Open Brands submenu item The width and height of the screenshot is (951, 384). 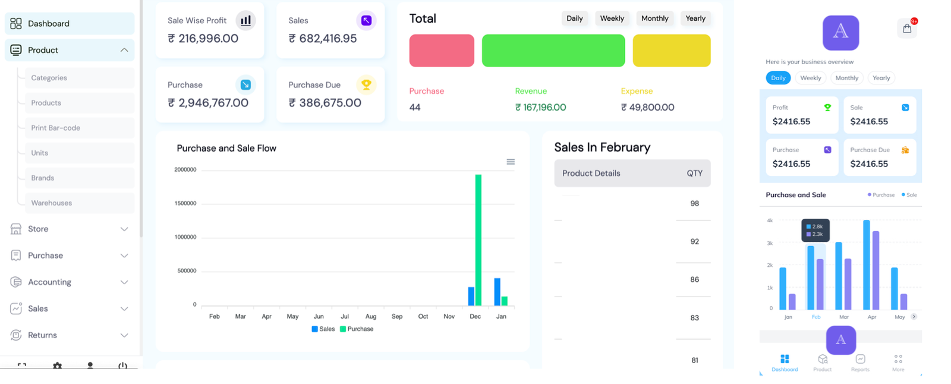click(x=80, y=178)
